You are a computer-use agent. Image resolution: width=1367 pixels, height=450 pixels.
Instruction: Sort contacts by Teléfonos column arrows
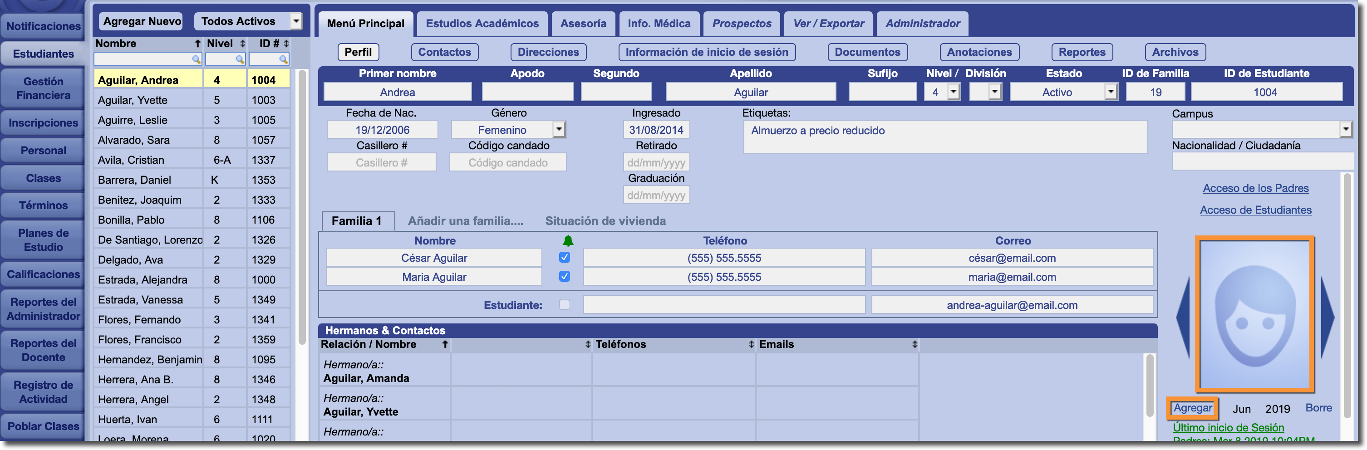point(751,344)
